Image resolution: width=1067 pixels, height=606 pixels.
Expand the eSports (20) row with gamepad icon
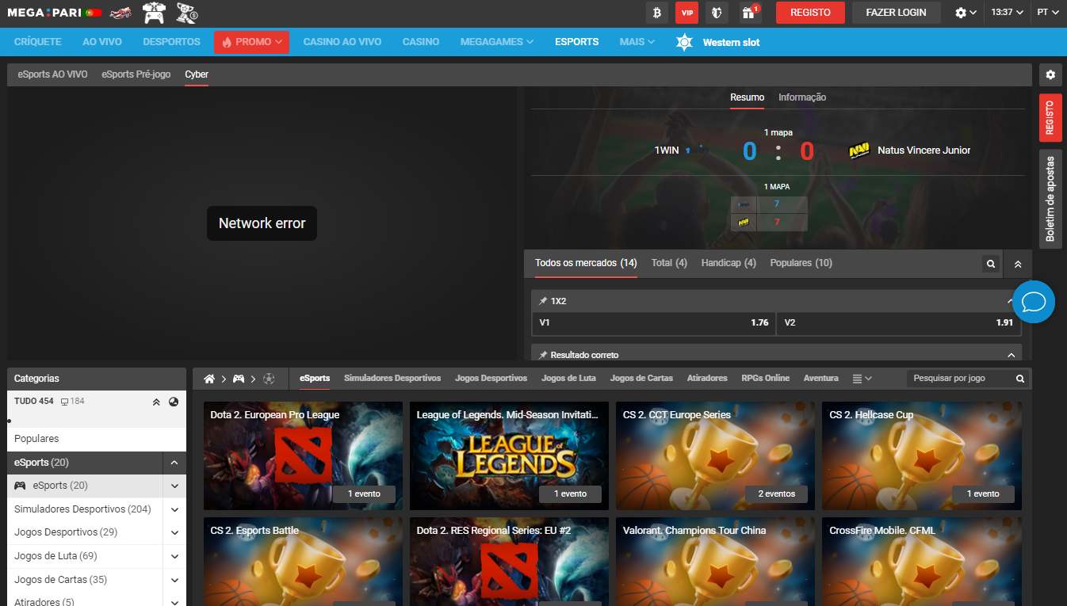click(x=174, y=486)
